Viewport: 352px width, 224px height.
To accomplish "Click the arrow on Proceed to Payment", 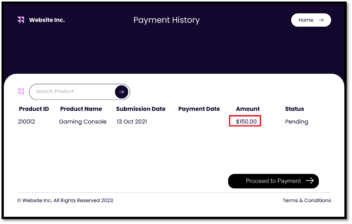I will point(310,181).
